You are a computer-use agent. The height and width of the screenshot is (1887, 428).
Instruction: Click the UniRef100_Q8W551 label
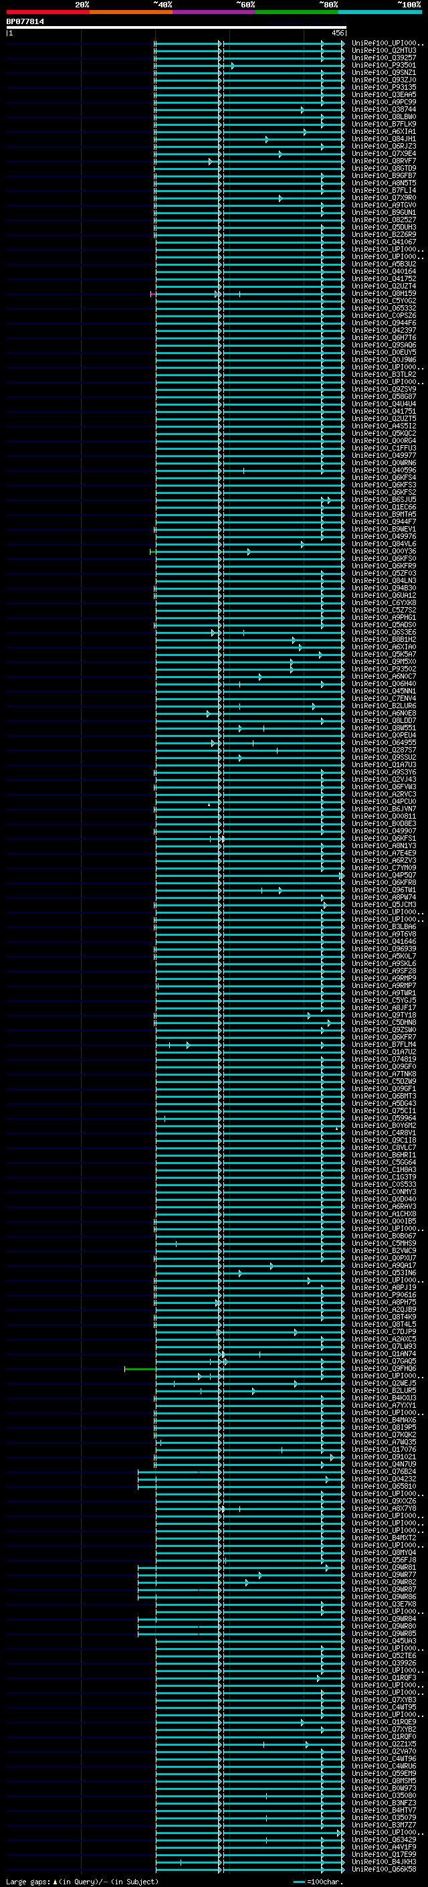coord(384,728)
